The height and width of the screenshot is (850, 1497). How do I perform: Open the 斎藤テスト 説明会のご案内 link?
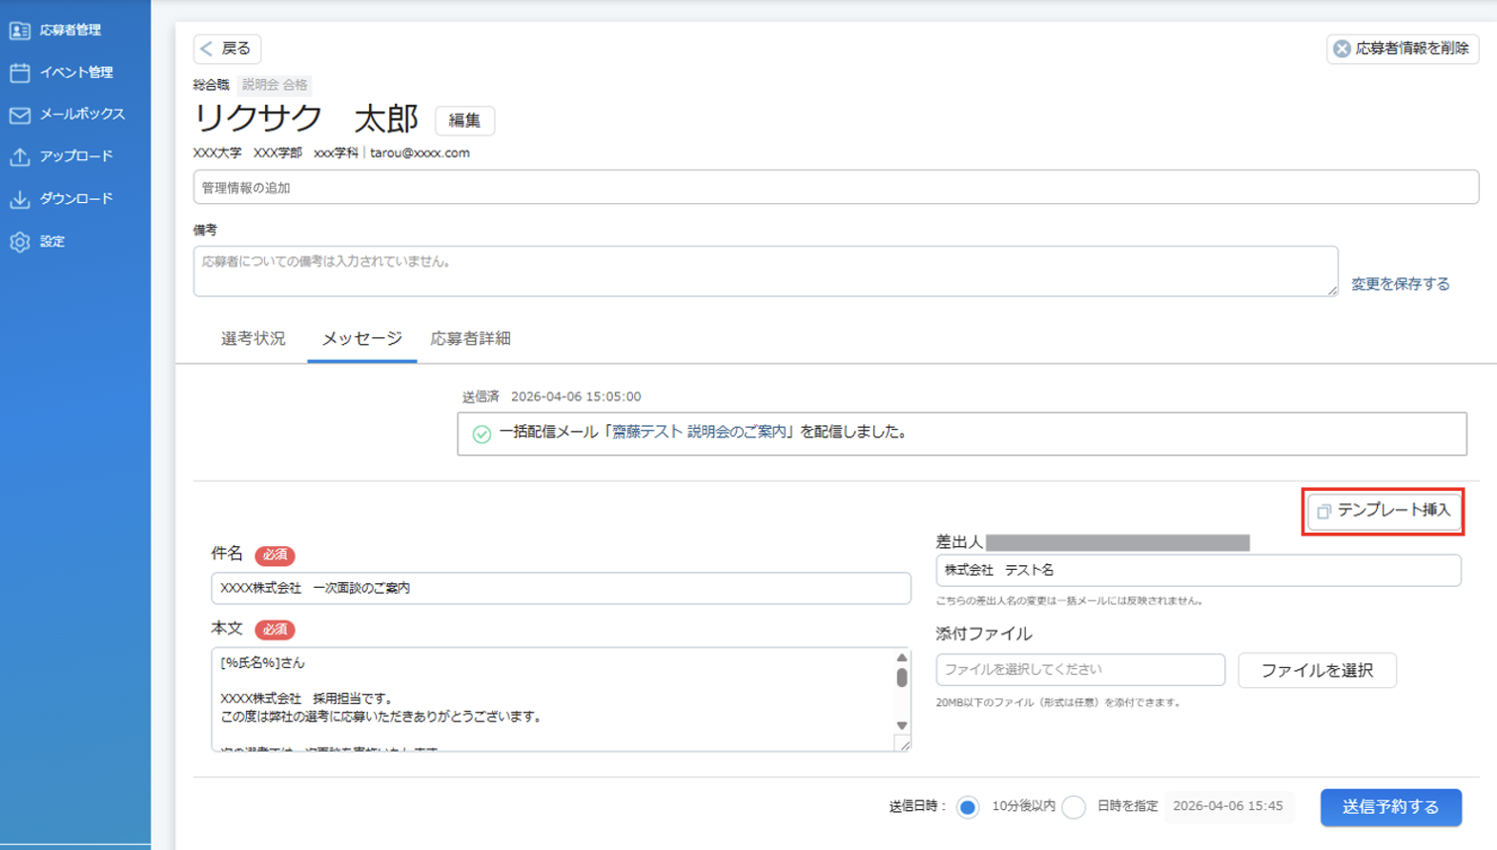point(699,432)
